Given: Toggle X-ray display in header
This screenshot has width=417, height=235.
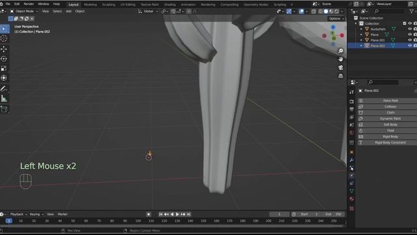Looking at the screenshot, I should (x=314, y=11).
